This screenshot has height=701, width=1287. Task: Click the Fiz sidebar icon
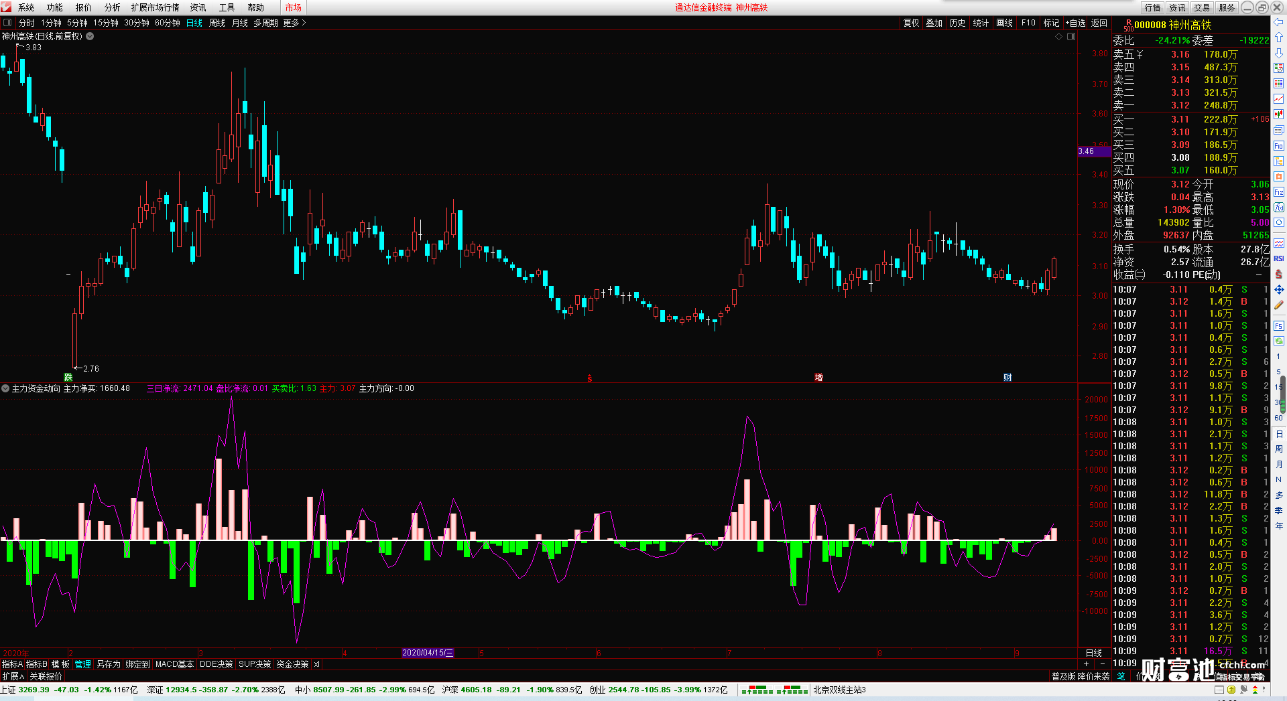[x=1279, y=192]
